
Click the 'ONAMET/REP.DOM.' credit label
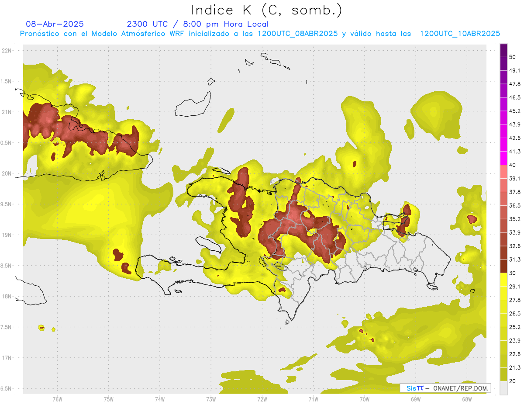[x=460, y=388]
